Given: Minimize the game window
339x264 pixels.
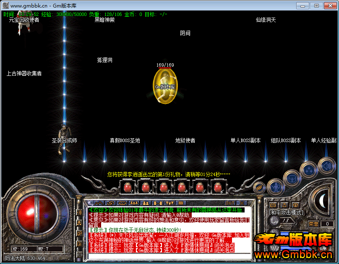Looking at the screenshot, I should (x=302, y=6).
